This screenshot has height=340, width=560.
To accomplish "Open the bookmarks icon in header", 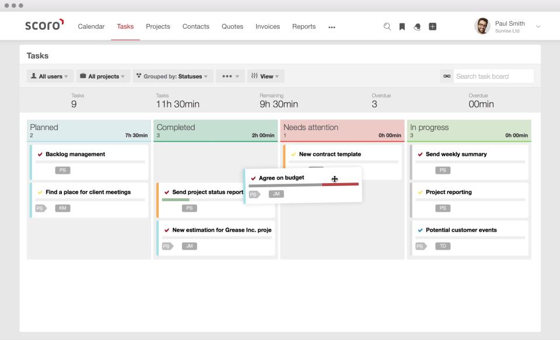I will tap(402, 27).
